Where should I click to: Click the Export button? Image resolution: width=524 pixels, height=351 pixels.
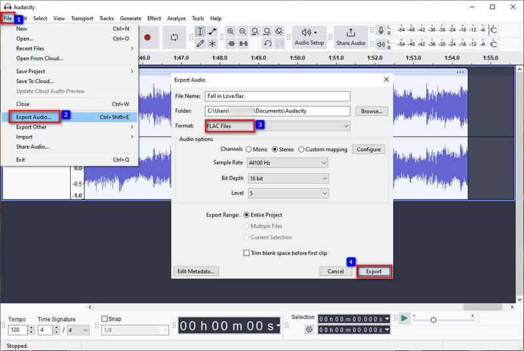click(x=373, y=271)
